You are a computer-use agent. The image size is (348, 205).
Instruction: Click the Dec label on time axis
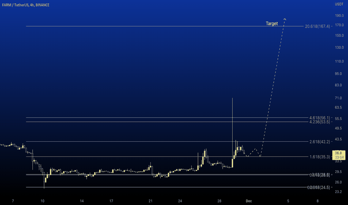pyautogui.click(x=249, y=201)
